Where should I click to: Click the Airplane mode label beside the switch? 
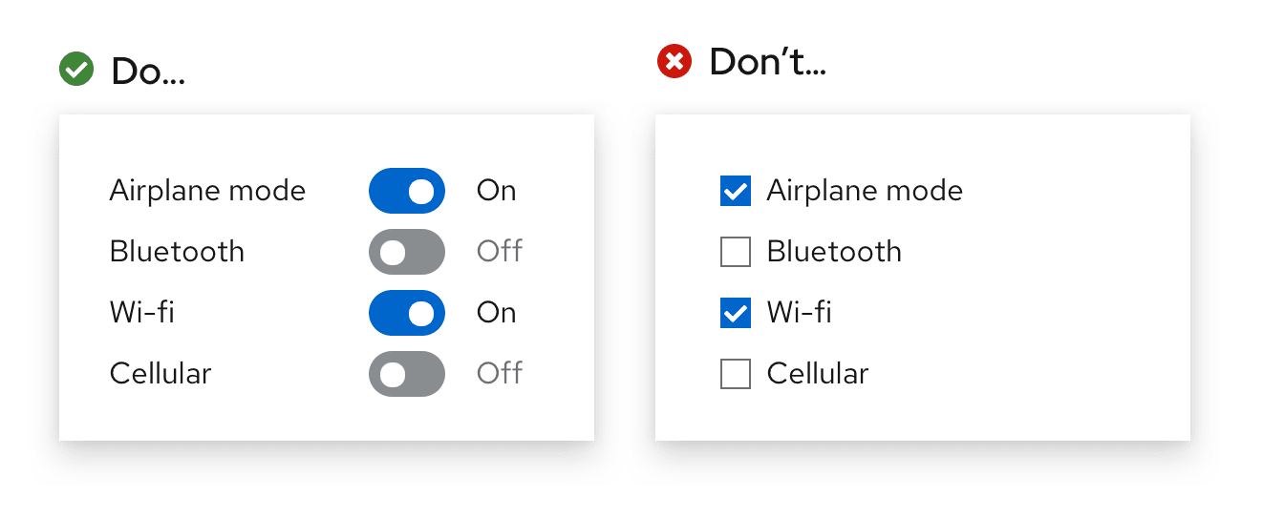point(207,191)
